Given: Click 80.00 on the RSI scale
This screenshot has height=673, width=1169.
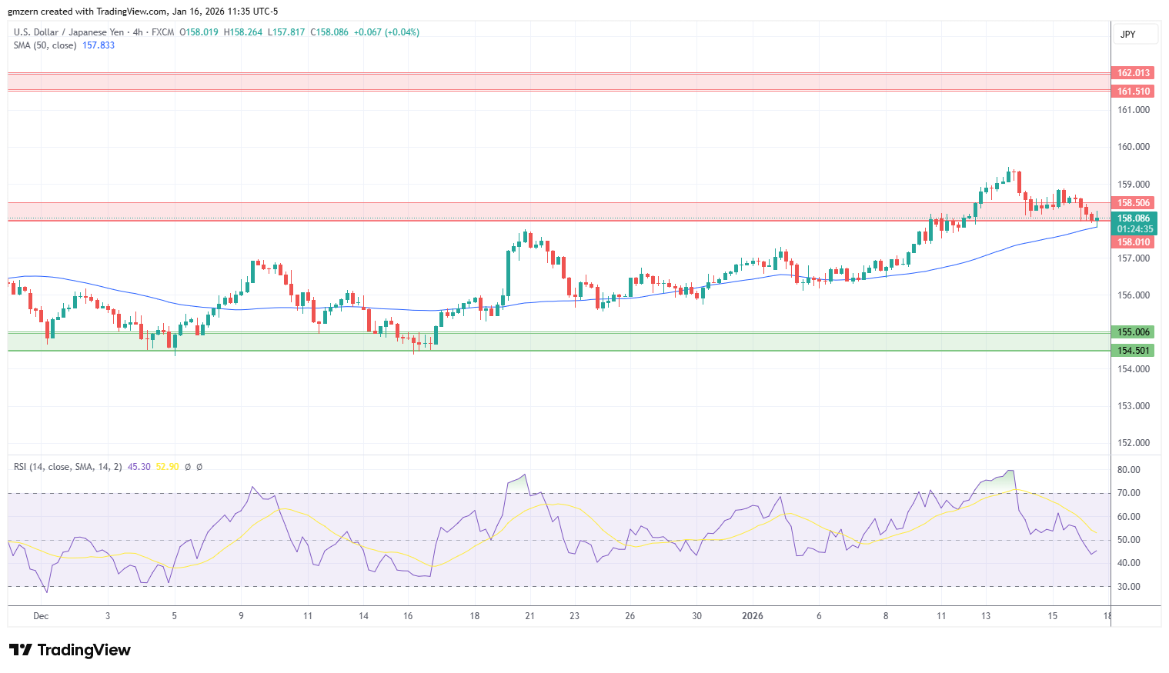Looking at the screenshot, I should click(1129, 470).
